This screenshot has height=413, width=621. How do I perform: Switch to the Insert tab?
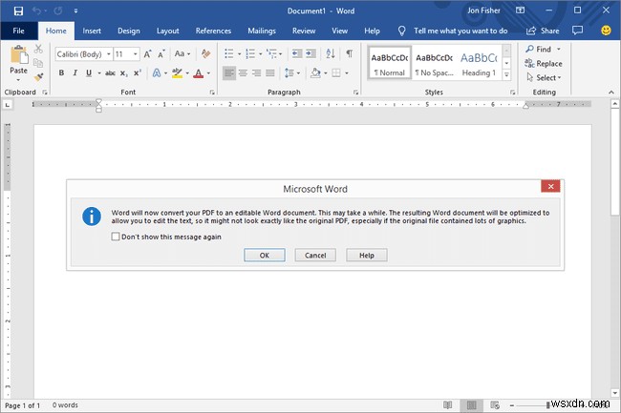(x=92, y=31)
